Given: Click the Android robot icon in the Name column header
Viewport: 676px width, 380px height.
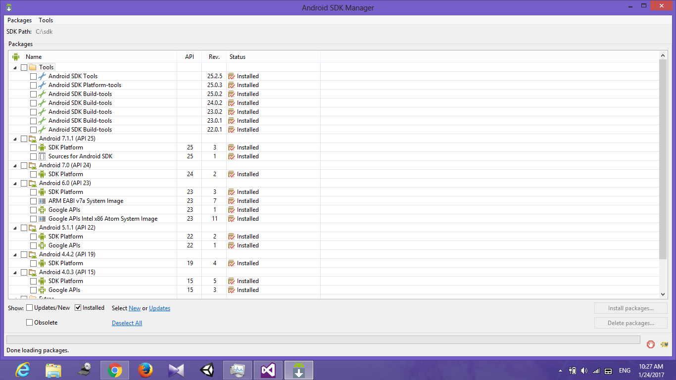Looking at the screenshot, I should tap(16, 57).
